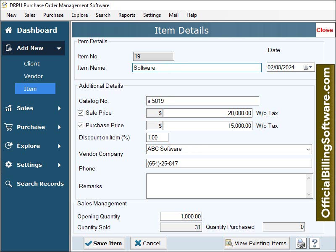The image size is (336, 252).
Task: Click the View Existing Items button
Action: (256, 243)
